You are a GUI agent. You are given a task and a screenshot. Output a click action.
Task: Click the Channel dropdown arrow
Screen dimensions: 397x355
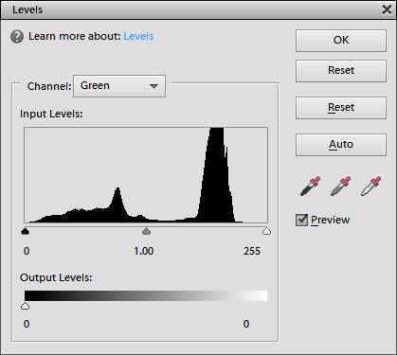153,86
